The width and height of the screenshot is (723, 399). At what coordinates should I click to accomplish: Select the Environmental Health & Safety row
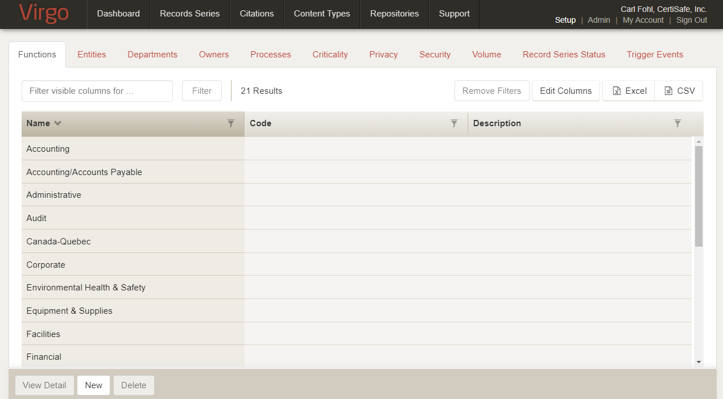tap(86, 288)
